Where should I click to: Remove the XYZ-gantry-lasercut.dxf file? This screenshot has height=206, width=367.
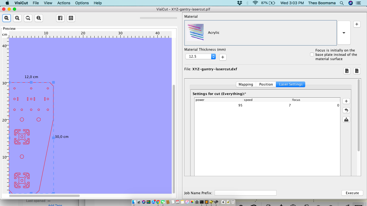coord(357,71)
